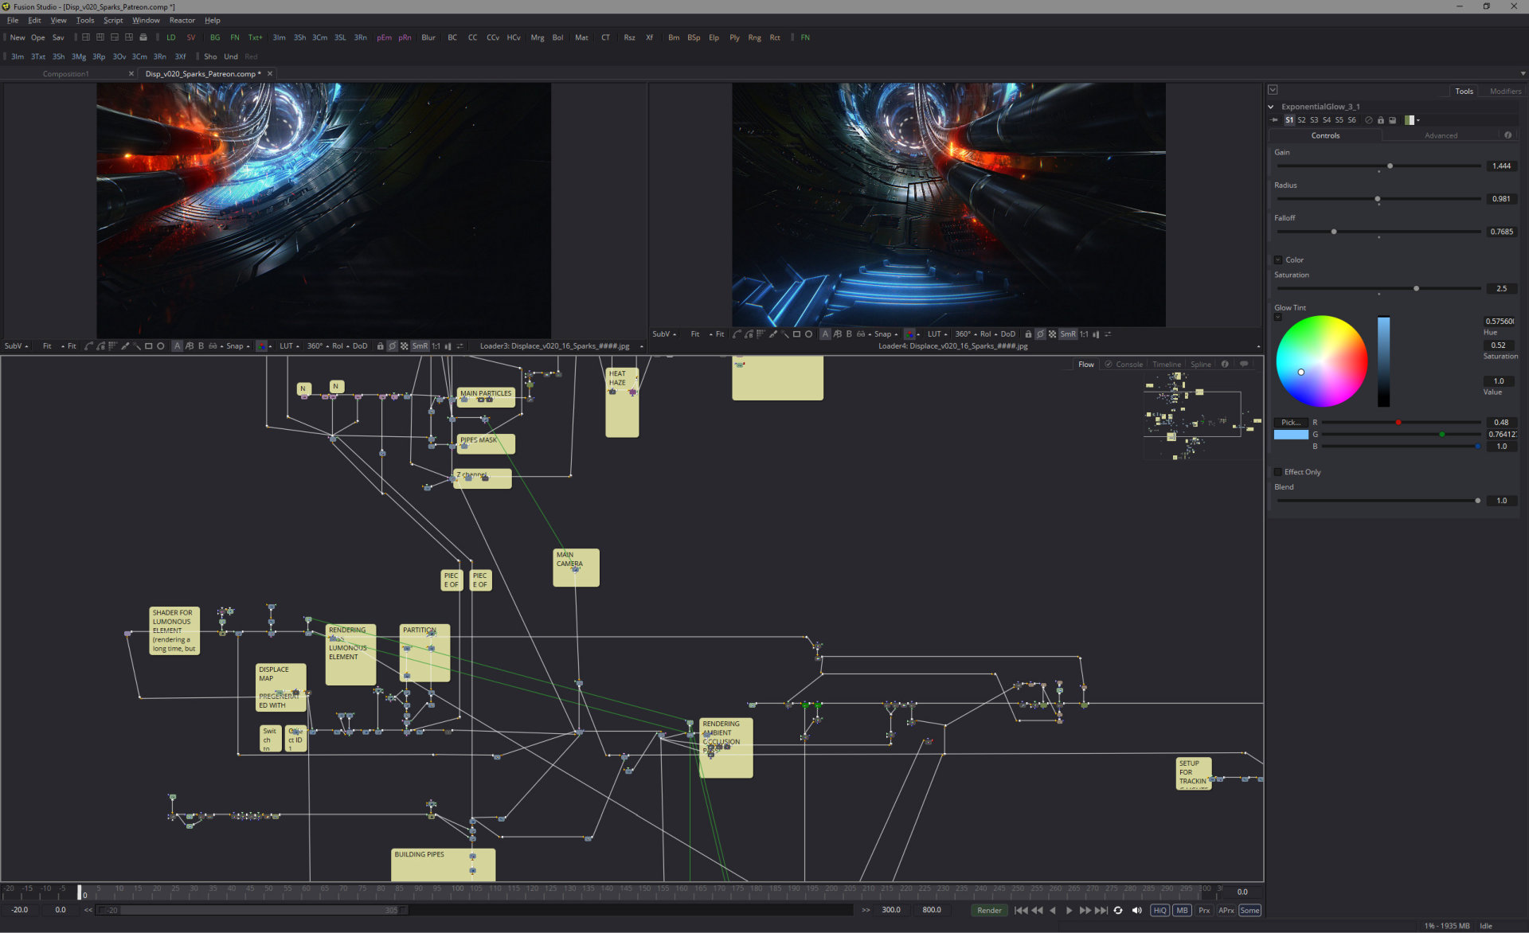
Task: Open the chat bubble icon next to Spline tab
Action: (x=1244, y=364)
